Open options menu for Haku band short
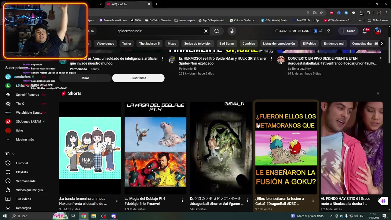Viewport: 391px width, 220px height. [x=117, y=200]
